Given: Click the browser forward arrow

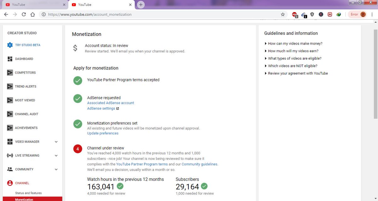Looking at the screenshot, I should click(15, 14).
